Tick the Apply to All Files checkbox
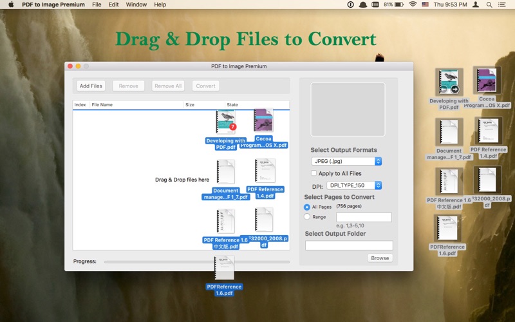Image resolution: width=515 pixels, height=322 pixels. coord(314,173)
